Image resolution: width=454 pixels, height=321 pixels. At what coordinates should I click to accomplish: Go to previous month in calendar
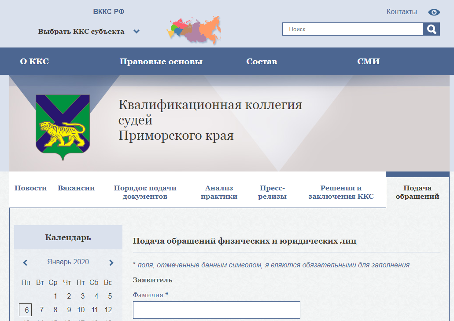coord(25,263)
